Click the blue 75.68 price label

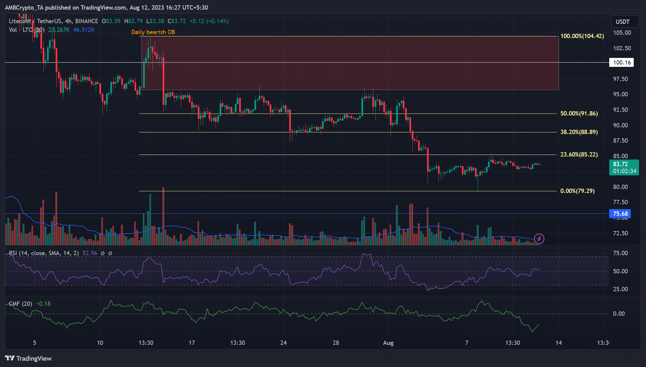tap(620, 214)
